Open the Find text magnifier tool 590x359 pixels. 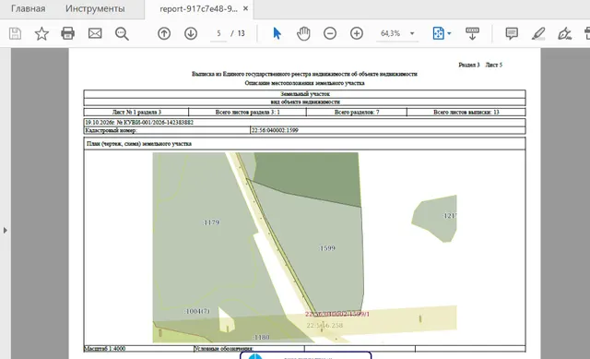(122, 34)
